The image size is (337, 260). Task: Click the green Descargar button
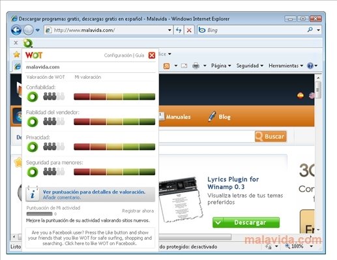pyautogui.click(x=246, y=222)
